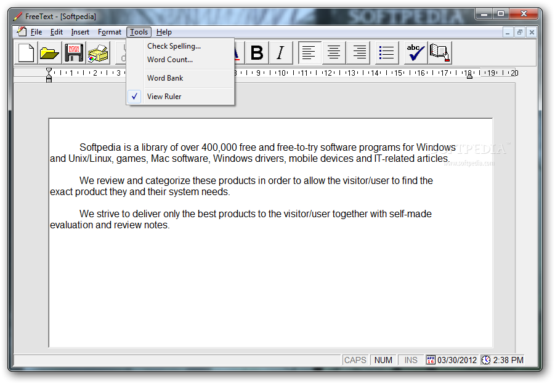Place cursor in 'We strive to deliver' paragraph
Screen dimensions: 555x384
tap(241, 219)
